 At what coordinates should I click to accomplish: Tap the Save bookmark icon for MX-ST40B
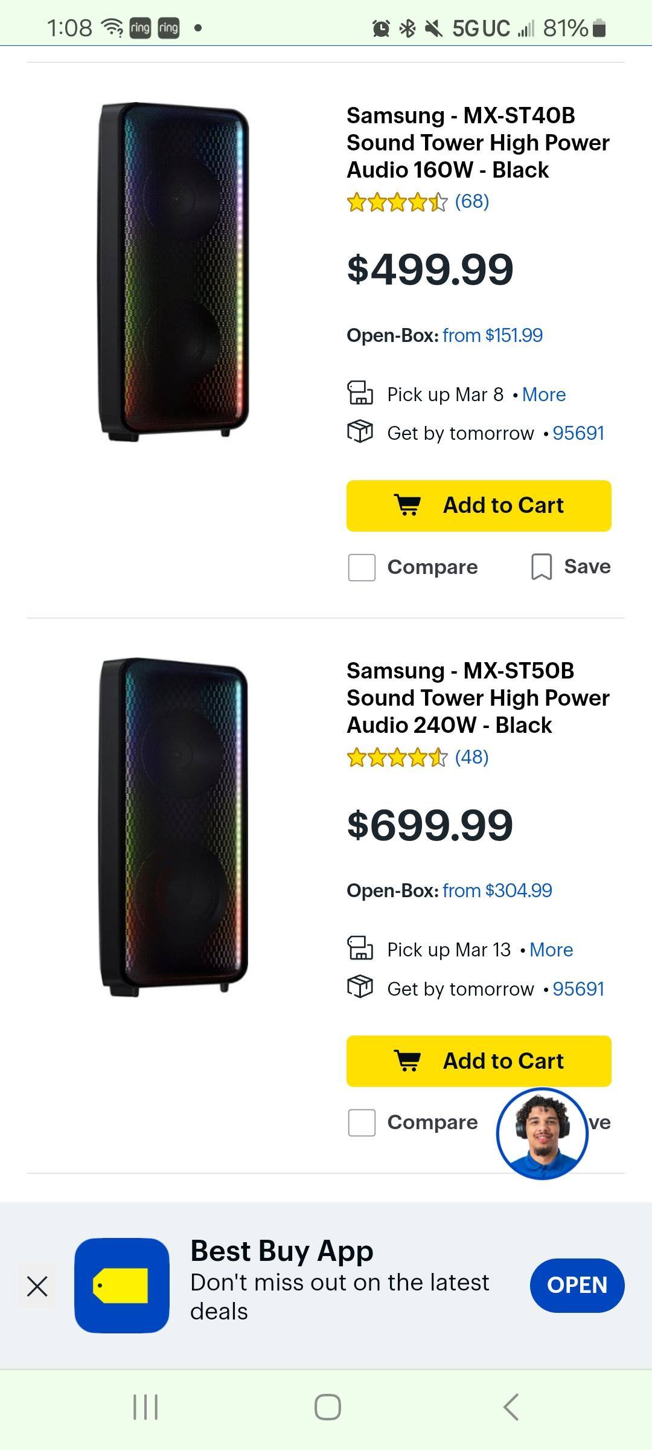click(x=542, y=567)
